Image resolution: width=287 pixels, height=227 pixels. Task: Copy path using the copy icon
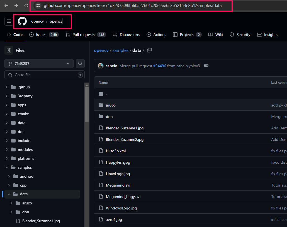point(149,50)
